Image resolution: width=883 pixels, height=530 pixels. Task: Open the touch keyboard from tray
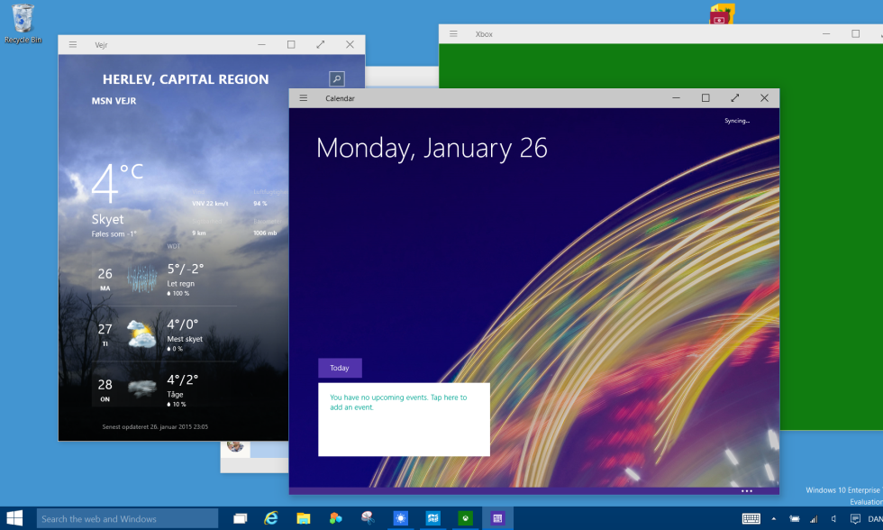(x=751, y=519)
